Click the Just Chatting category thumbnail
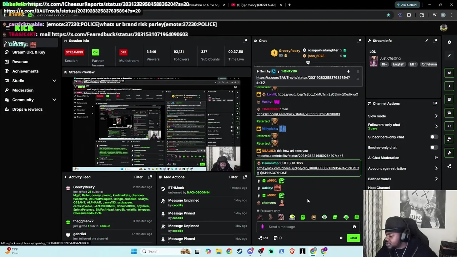Screen dimensions: 457x257 coord(373,61)
